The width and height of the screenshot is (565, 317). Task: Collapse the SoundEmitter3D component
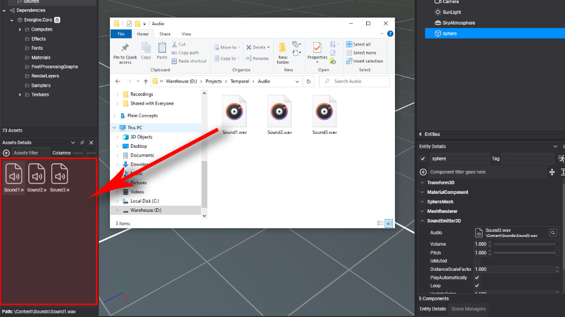tap(422, 221)
